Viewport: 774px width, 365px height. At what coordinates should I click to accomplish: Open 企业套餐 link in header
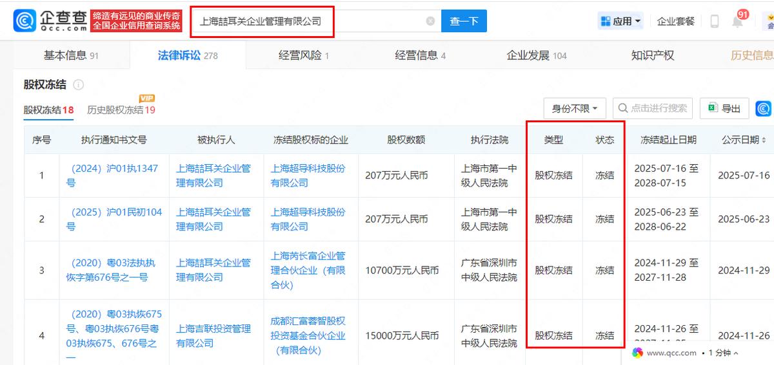point(676,21)
